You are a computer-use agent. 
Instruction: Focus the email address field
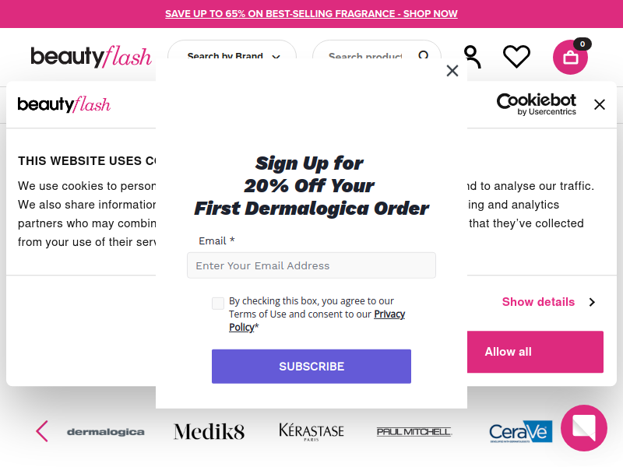(311, 265)
